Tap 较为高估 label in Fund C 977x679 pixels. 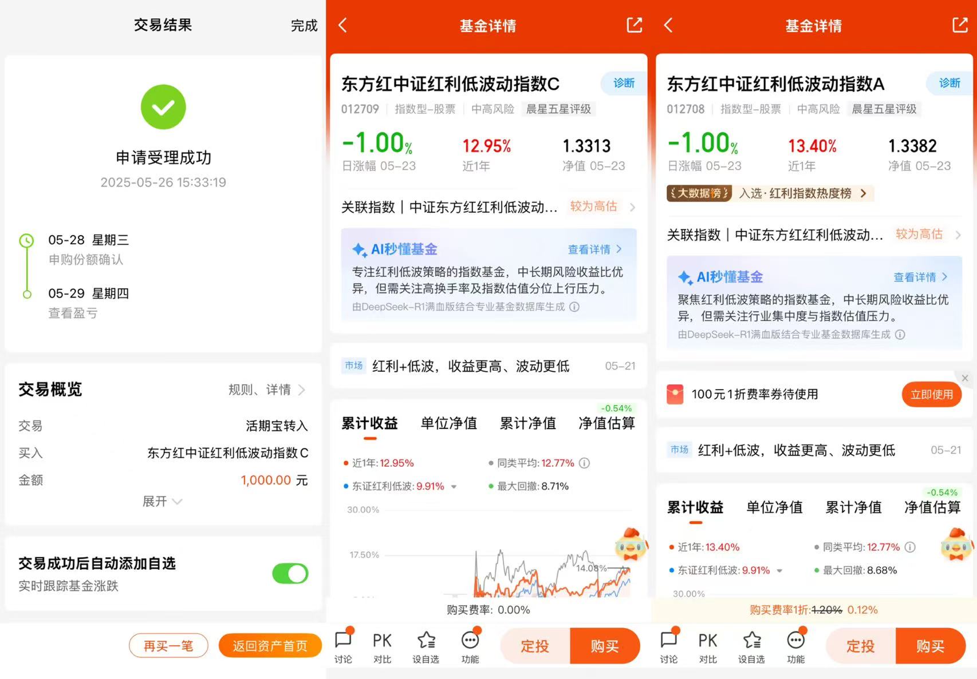(593, 207)
